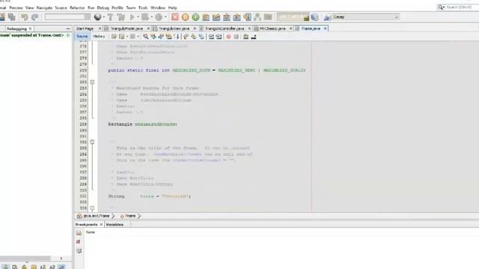Click the Run to Cursor icon
479x269 pixels.
247,17
